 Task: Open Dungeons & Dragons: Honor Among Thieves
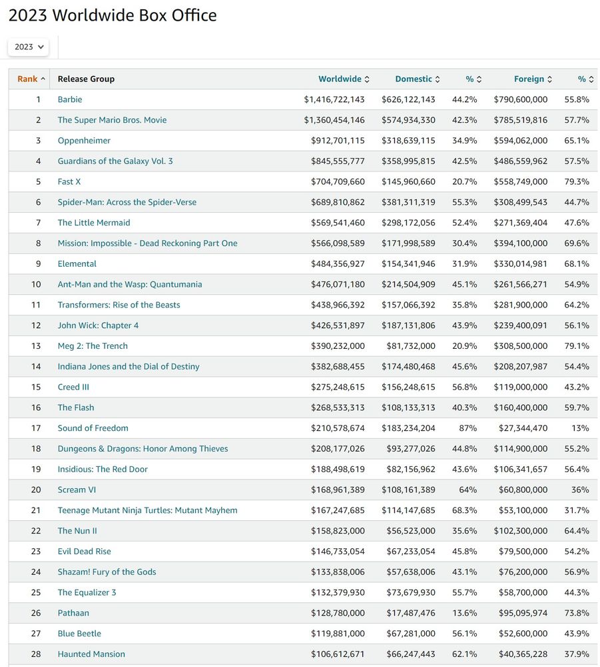point(143,449)
